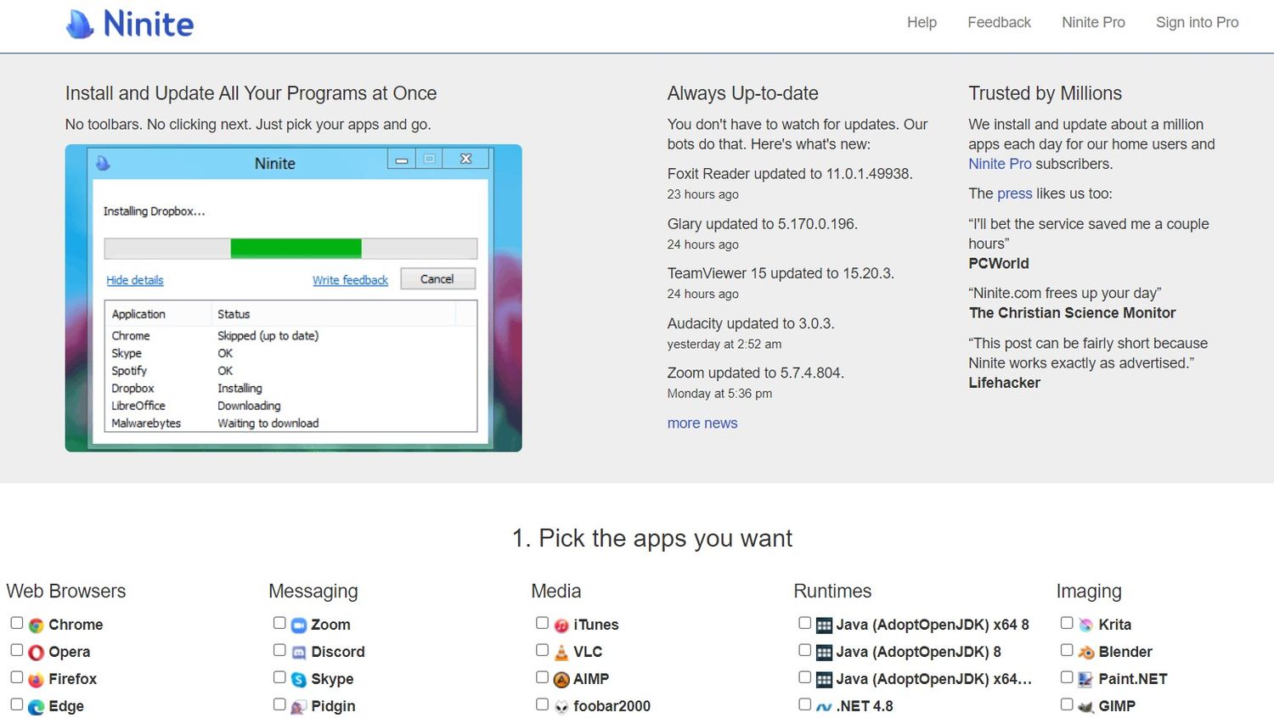Go to Ninite Pro in header

point(1093,23)
